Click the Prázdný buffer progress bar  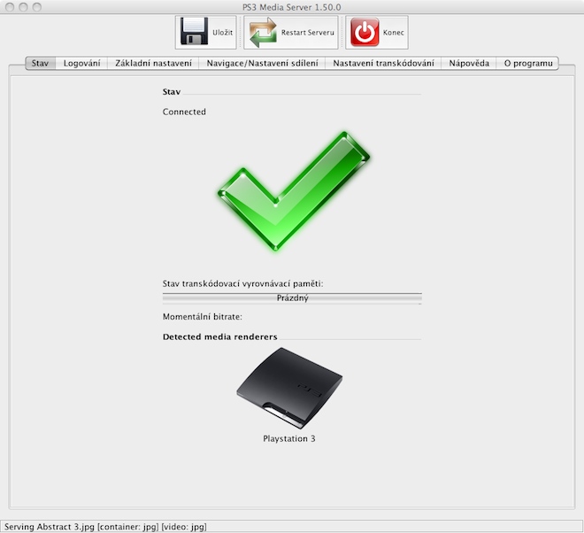(292, 298)
